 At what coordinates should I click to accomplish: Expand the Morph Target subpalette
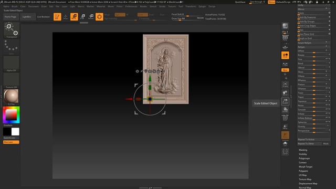coord(306,167)
